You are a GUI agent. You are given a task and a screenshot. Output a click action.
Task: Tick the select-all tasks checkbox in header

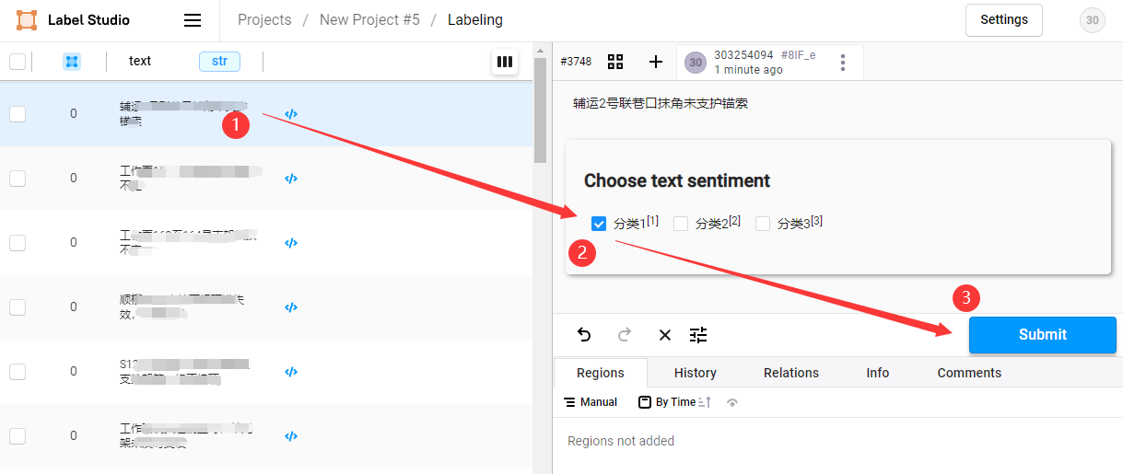pos(18,62)
